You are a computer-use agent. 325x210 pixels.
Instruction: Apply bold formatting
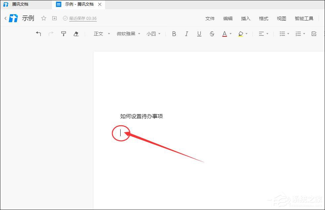174,34
